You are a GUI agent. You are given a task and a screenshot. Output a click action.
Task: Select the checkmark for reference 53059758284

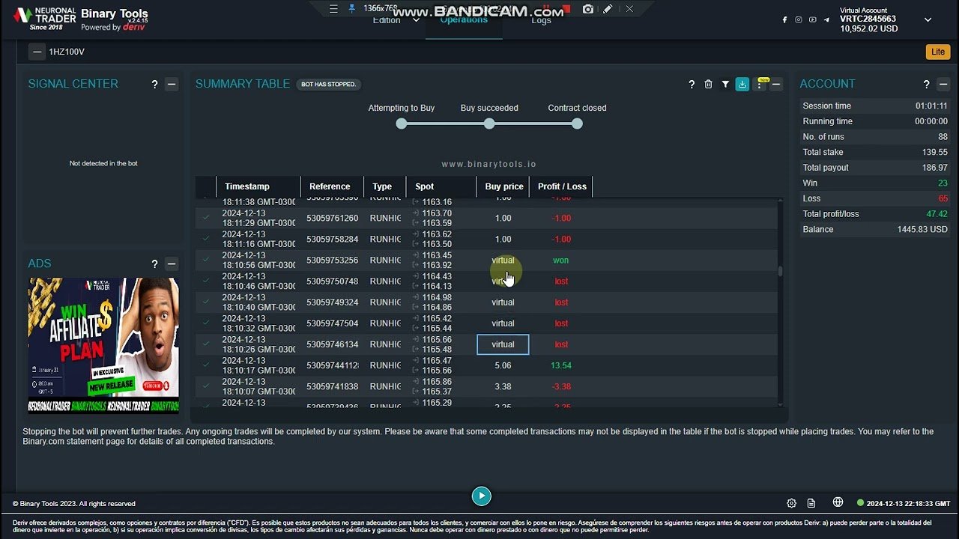tap(206, 239)
